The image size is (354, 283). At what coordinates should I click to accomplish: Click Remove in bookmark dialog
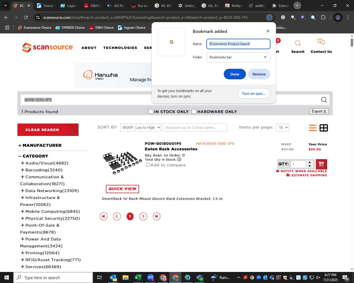pyautogui.click(x=259, y=74)
